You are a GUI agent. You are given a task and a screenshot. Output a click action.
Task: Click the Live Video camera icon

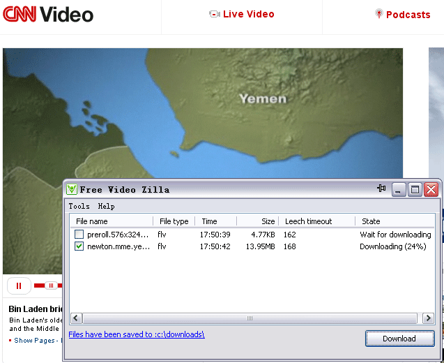(215, 14)
